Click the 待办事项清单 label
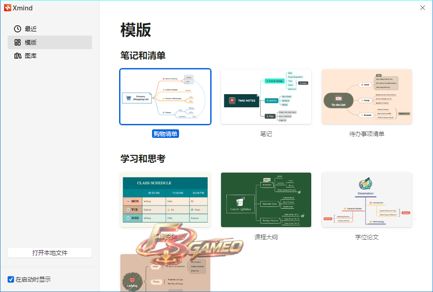 click(367, 134)
